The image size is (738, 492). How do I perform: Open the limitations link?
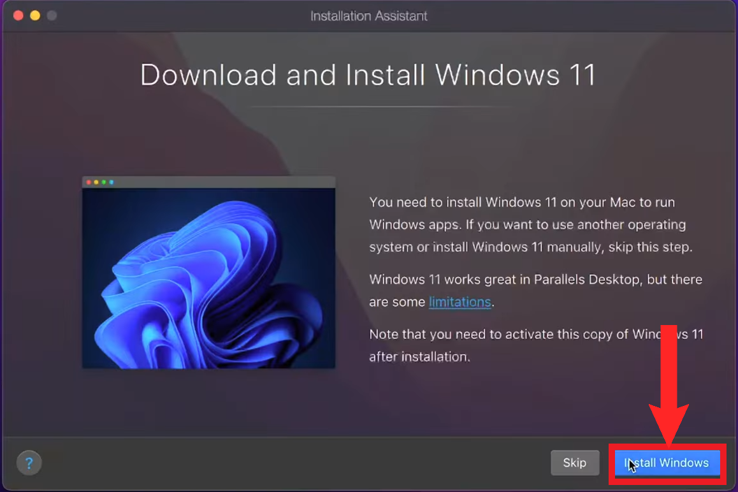[x=460, y=302]
